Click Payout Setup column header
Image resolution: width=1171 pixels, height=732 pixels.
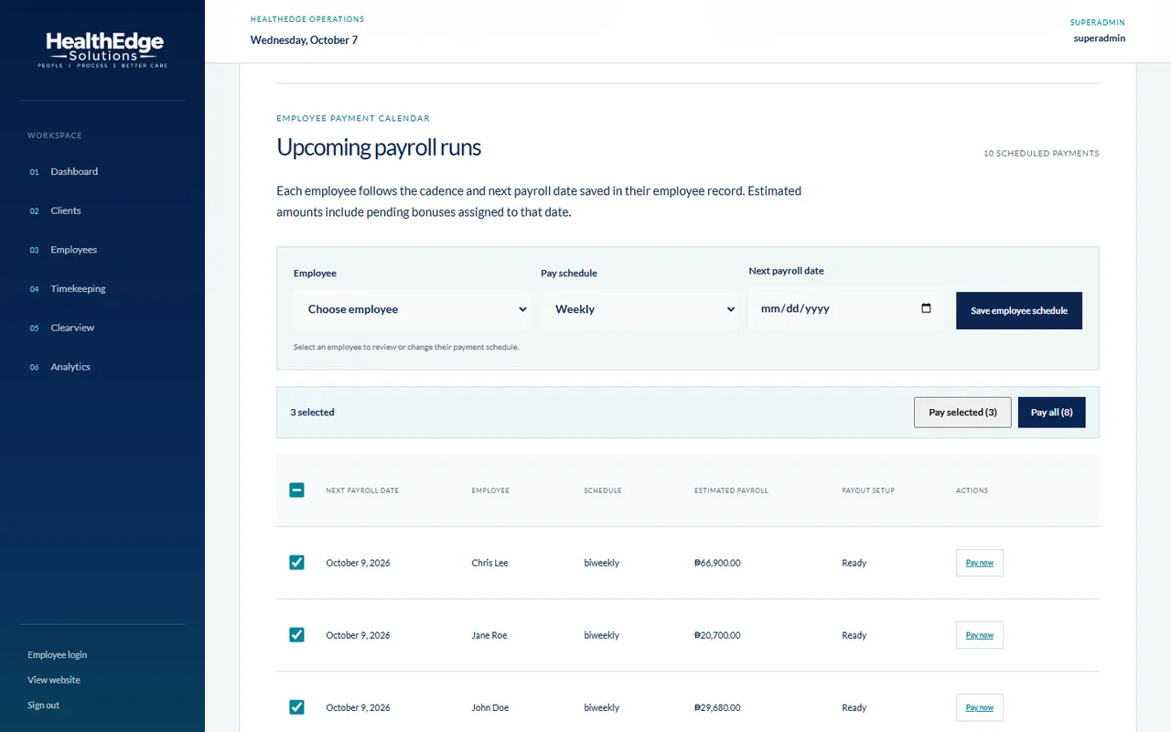(x=868, y=490)
